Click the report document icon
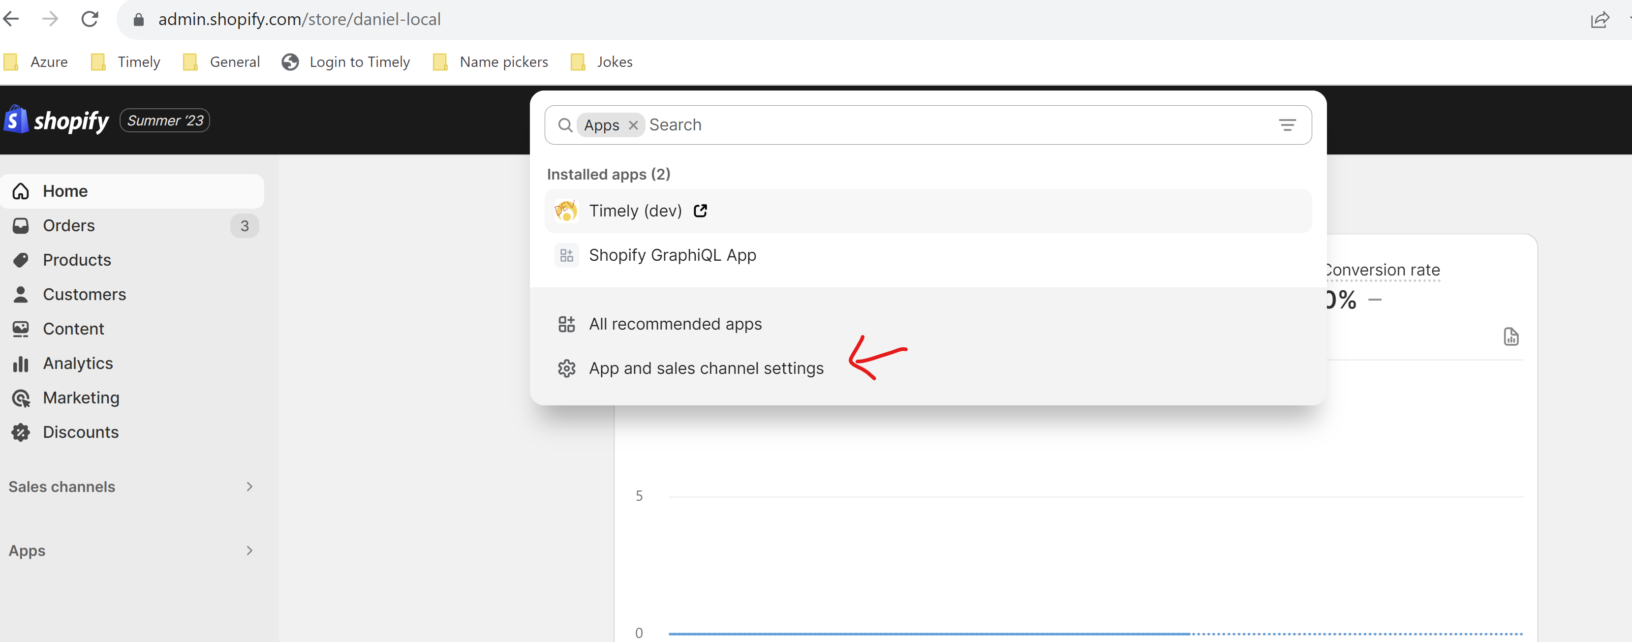This screenshot has width=1632, height=642. tap(1511, 336)
